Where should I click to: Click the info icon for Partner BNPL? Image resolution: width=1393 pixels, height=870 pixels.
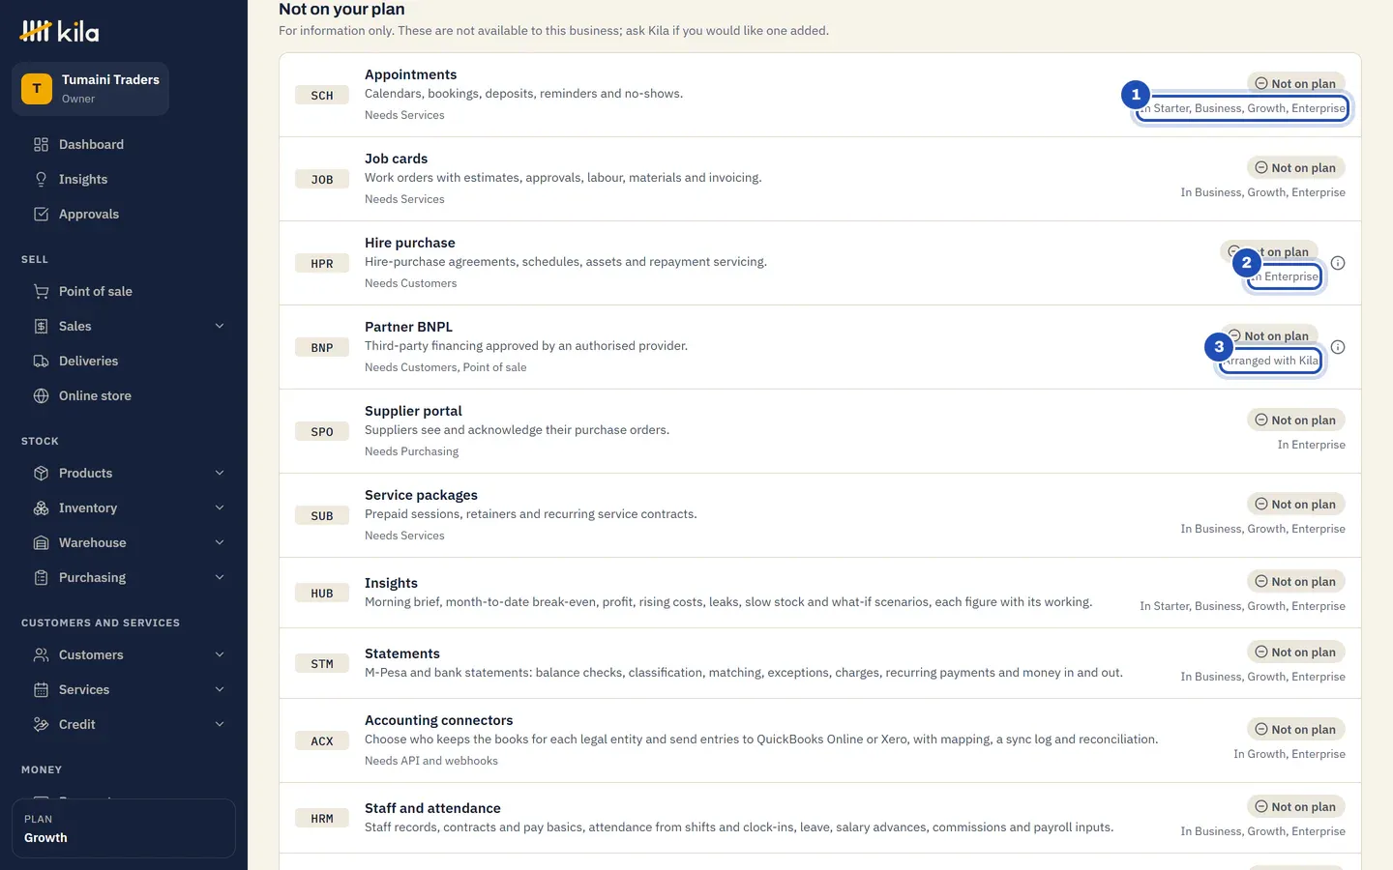click(1338, 347)
